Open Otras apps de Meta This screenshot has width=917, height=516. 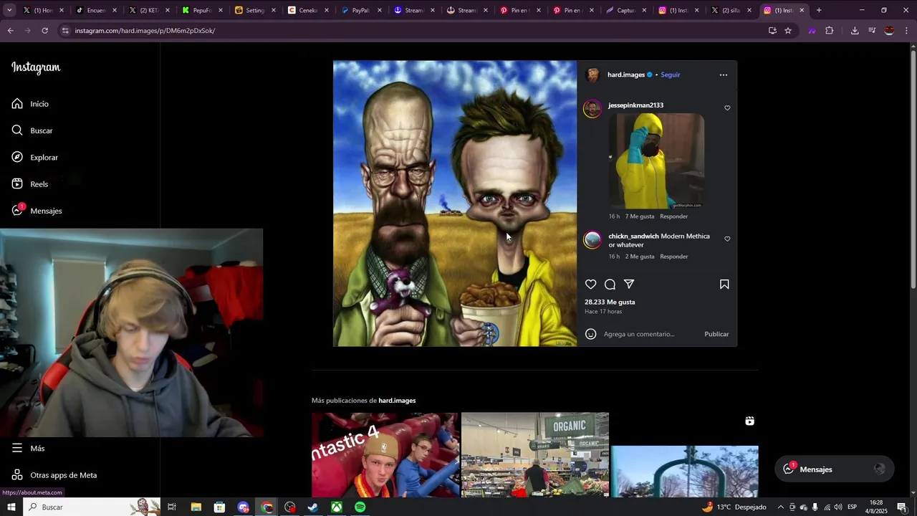54,475
